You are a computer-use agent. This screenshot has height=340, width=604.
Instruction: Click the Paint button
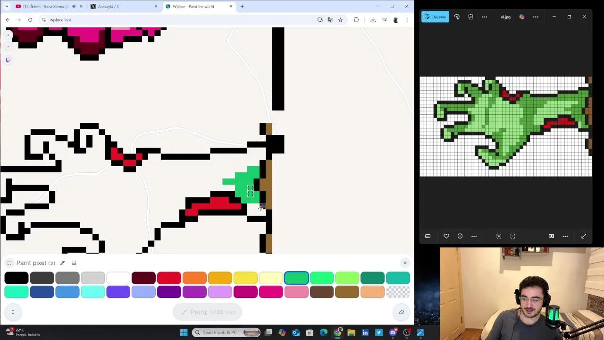tap(208, 312)
